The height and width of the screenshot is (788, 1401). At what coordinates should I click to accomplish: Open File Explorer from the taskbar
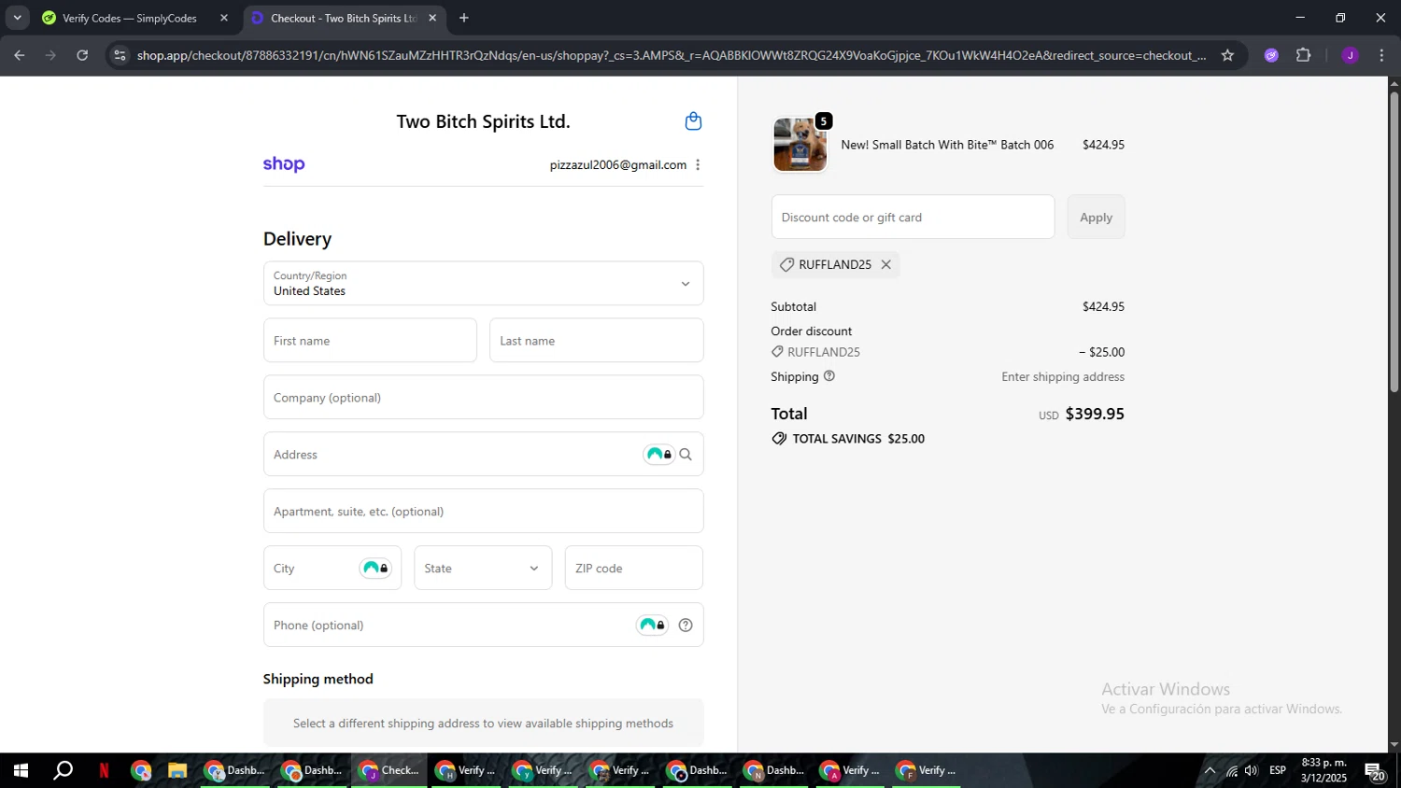click(177, 771)
